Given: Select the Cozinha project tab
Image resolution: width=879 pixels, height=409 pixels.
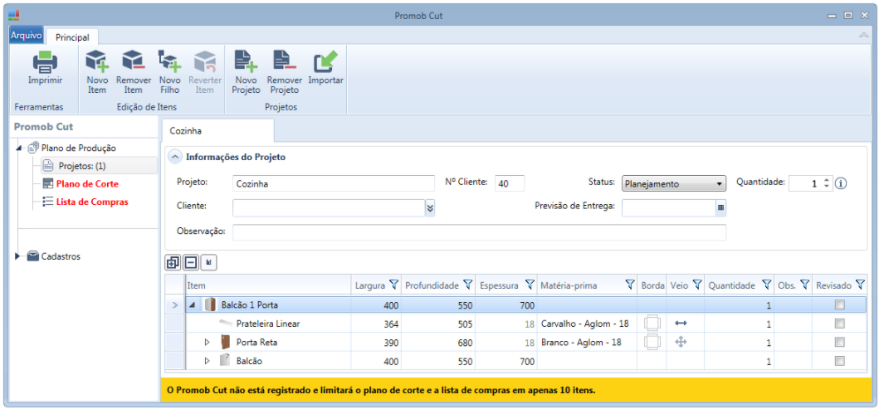Looking at the screenshot, I should [x=217, y=130].
